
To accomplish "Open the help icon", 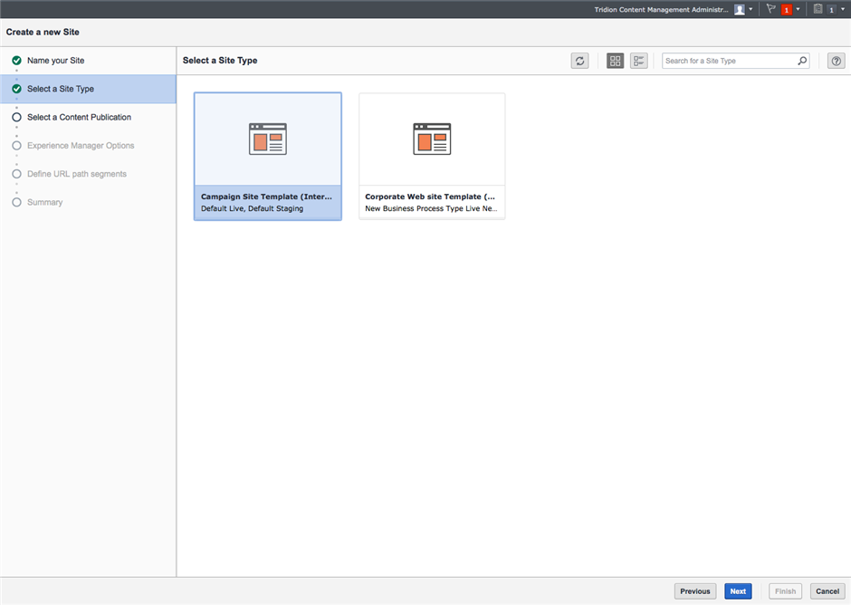I will click(x=837, y=61).
